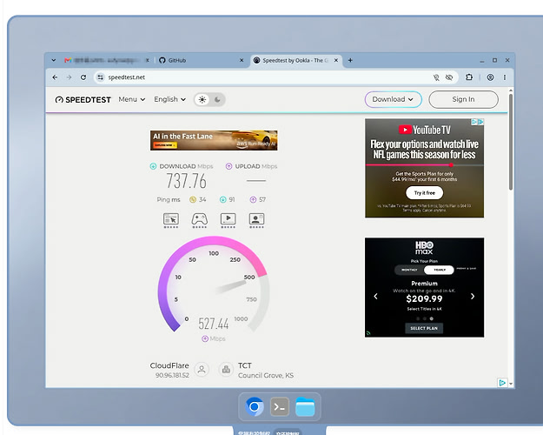Screen dimensions: 543x435
Task: Open Chromium from the dock
Action: click(x=255, y=406)
